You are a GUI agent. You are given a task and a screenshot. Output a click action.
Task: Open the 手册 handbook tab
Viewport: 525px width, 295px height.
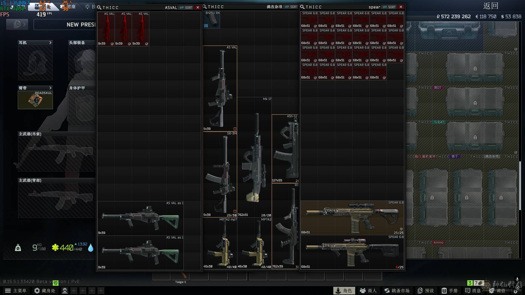point(450,291)
